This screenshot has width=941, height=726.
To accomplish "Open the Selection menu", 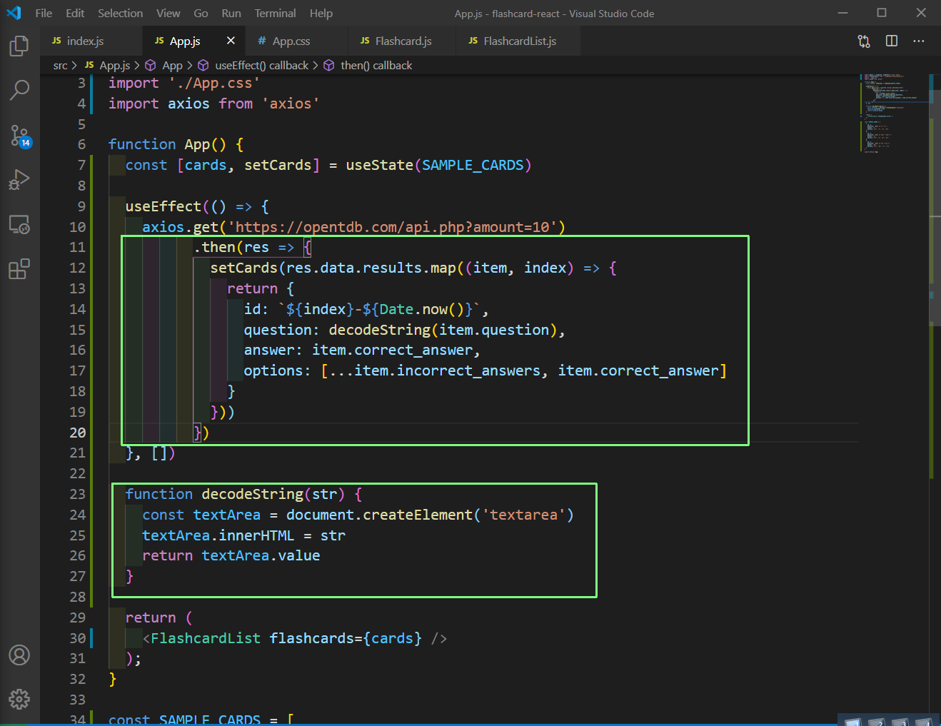I will 120,13.
